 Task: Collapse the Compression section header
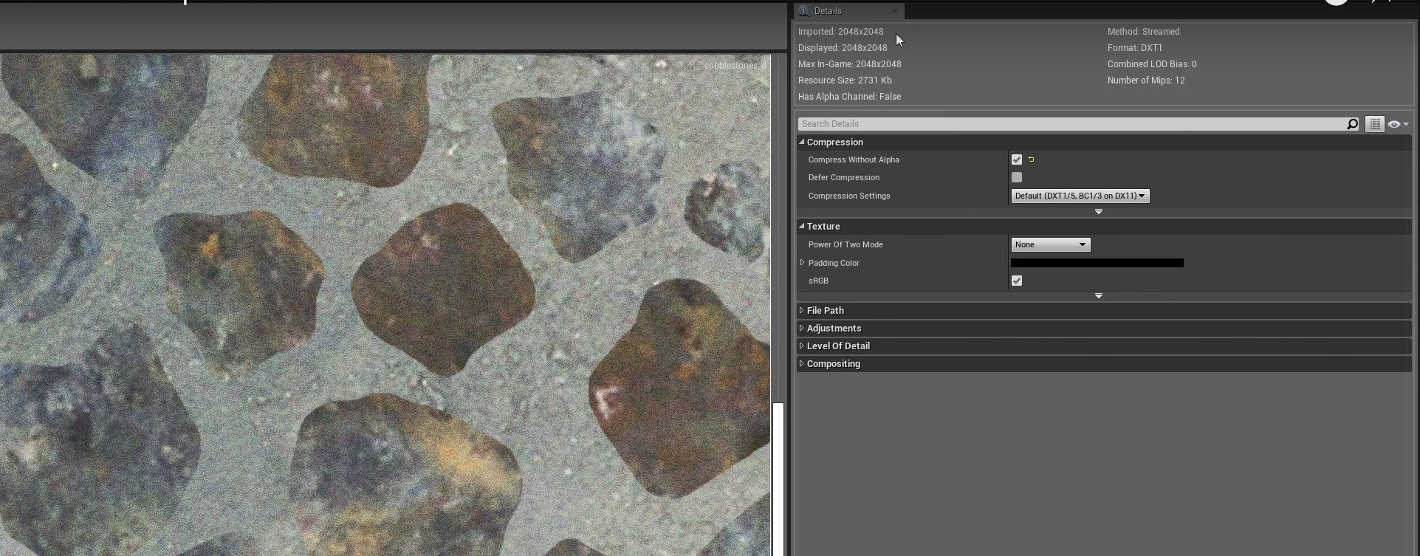click(834, 142)
